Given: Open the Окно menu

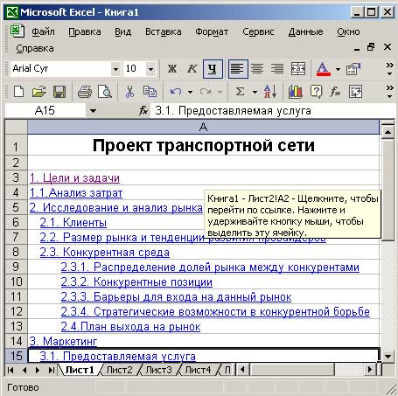Looking at the screenshot, I should [348, 31].
